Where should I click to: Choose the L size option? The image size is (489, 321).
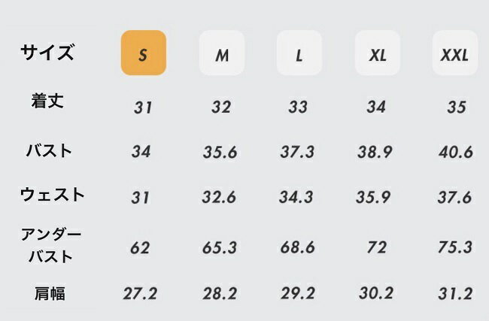click(x=299, y=53)
